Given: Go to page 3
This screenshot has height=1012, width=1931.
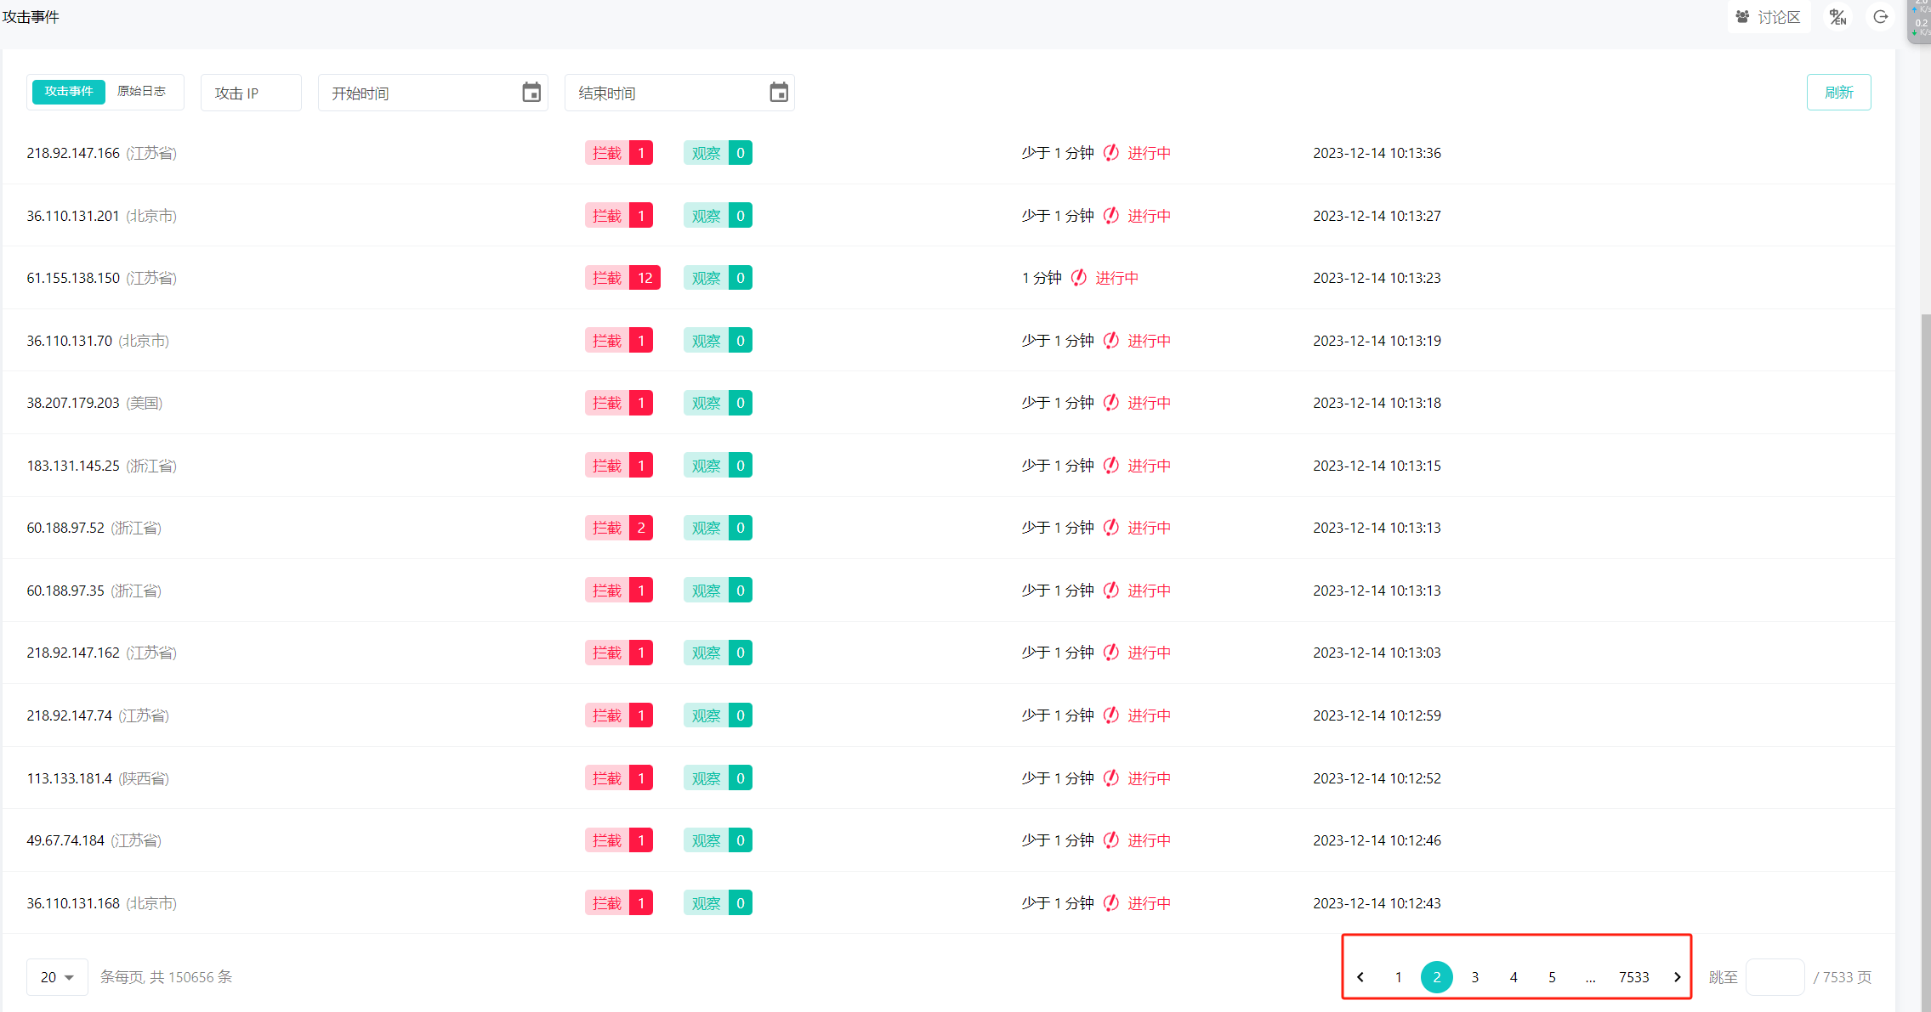Looking at the screenshot, I should (x=1475, y=977).
